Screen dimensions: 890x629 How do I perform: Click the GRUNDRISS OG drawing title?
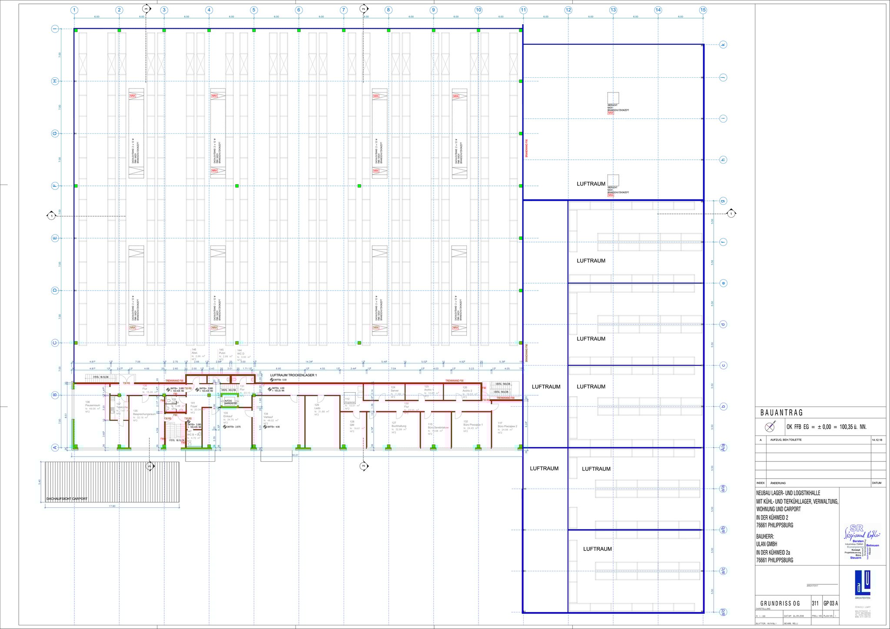tap(780, 603)
